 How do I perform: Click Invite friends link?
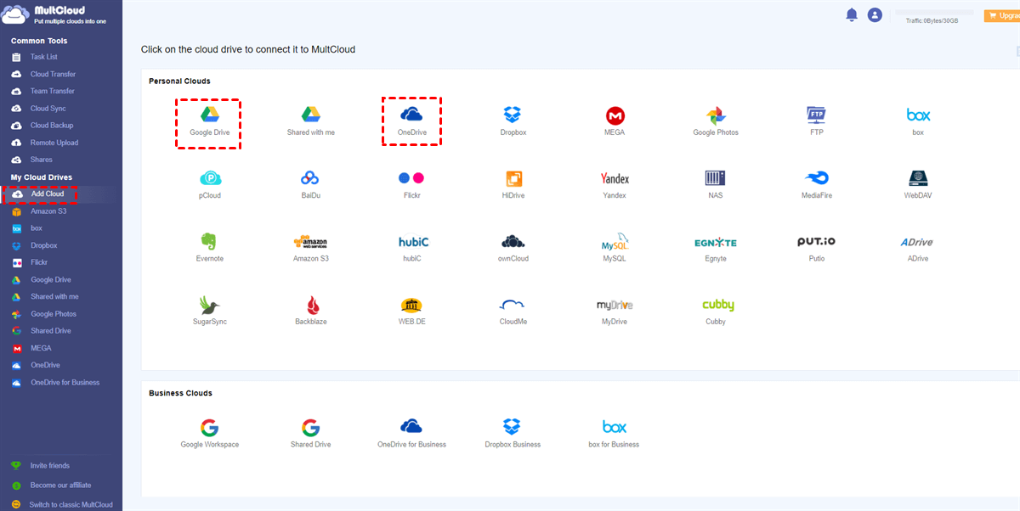coord(50,465)
